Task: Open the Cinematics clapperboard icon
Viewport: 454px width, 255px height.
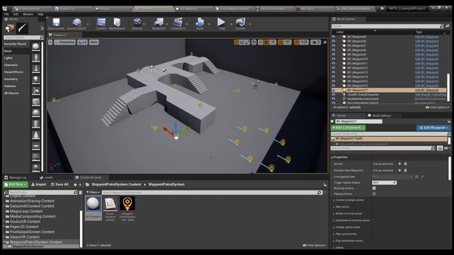Action: pyautogui.click(x=178, y=23)
